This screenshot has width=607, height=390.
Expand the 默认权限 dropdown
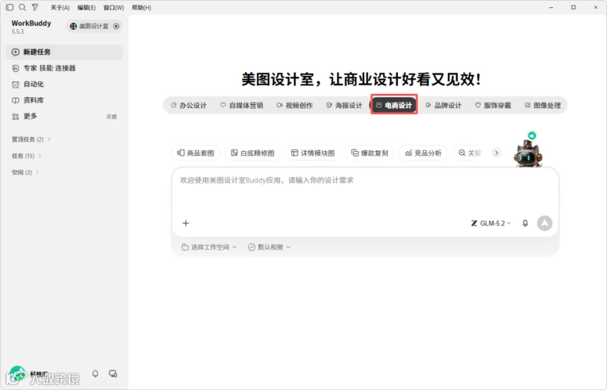[269, 247]
